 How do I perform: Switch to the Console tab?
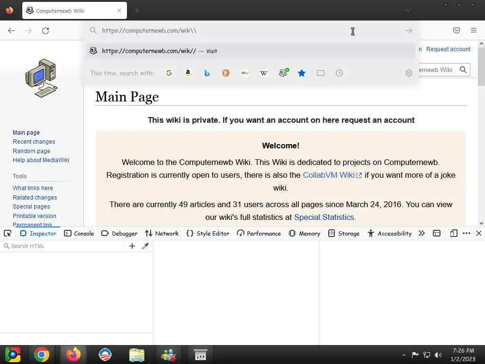coord(79,233)
